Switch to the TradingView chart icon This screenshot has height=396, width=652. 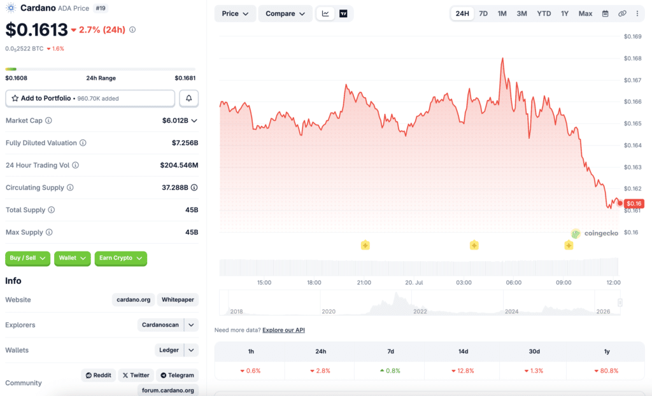tap(343, 14)
